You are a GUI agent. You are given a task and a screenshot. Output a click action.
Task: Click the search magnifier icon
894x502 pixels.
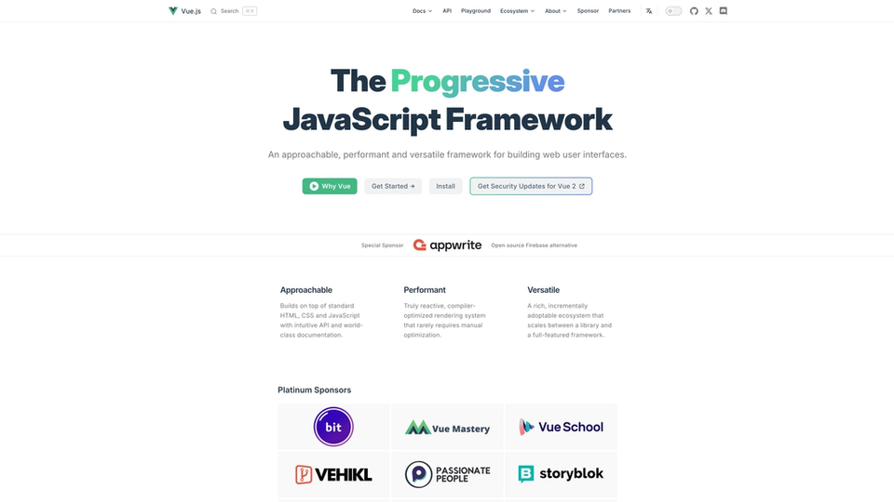click(214, 11)
